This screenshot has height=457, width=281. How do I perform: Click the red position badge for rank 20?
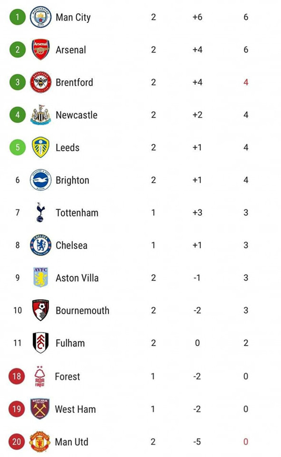pos(17,442)
